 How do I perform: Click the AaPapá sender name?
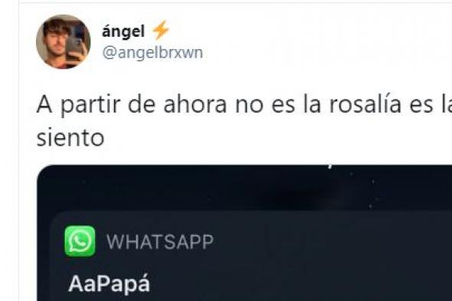[x=110, y=284]
